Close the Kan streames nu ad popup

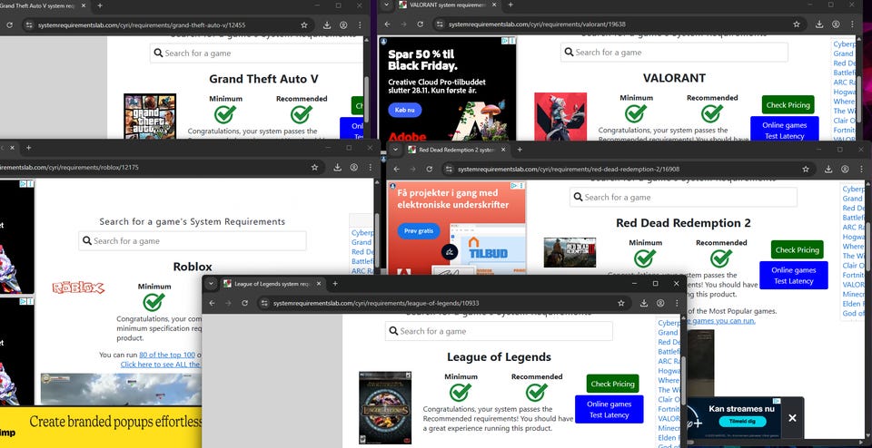[792, 418]
